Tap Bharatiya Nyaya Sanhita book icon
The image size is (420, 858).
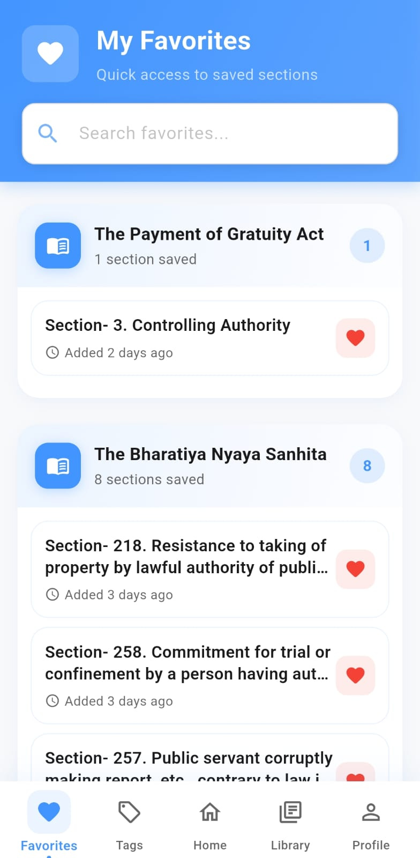coord(58,465)
